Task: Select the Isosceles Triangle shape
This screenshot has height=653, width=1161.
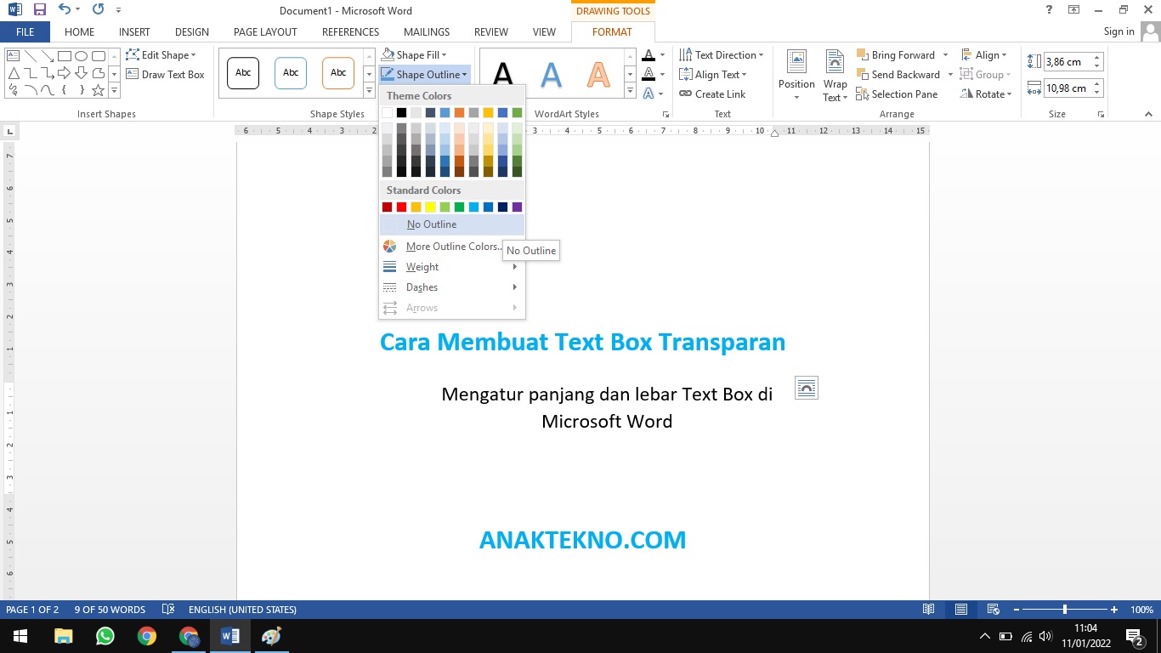Action: 14,73
